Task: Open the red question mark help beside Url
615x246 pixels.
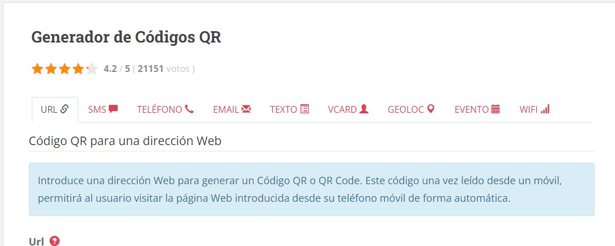Action: click(x=54, y=241)
